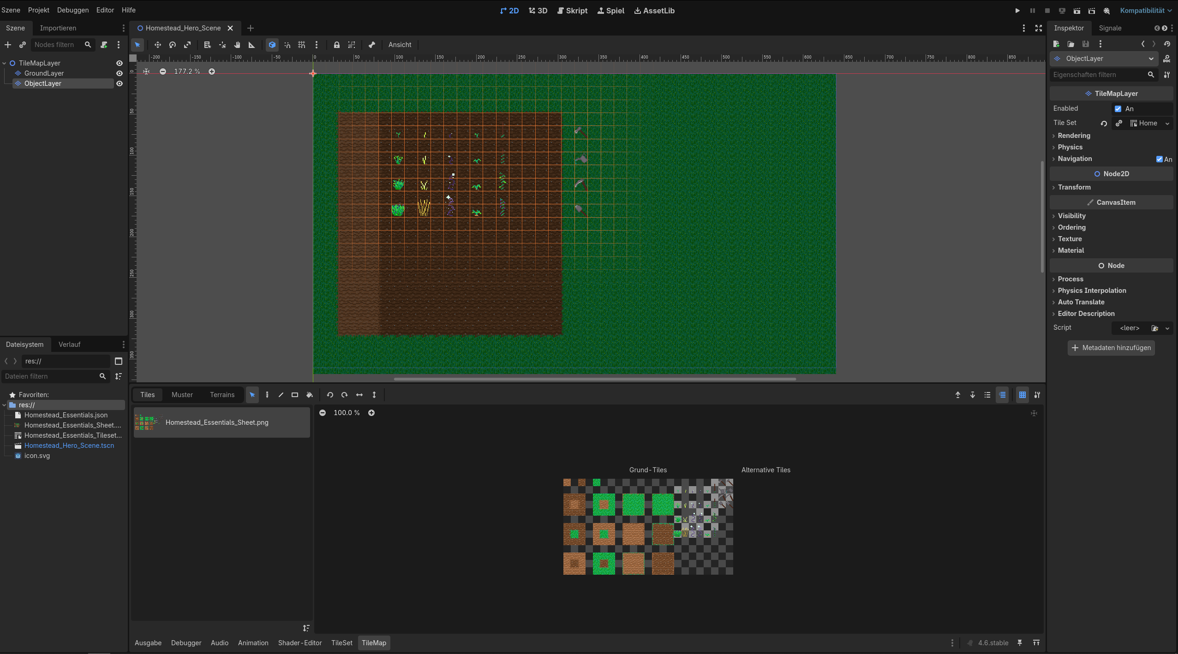Image resolution: width=1178 pixels, height=654 pixels.
Task: Open the TileSet bottom panel tab
Action: [342, 643]
